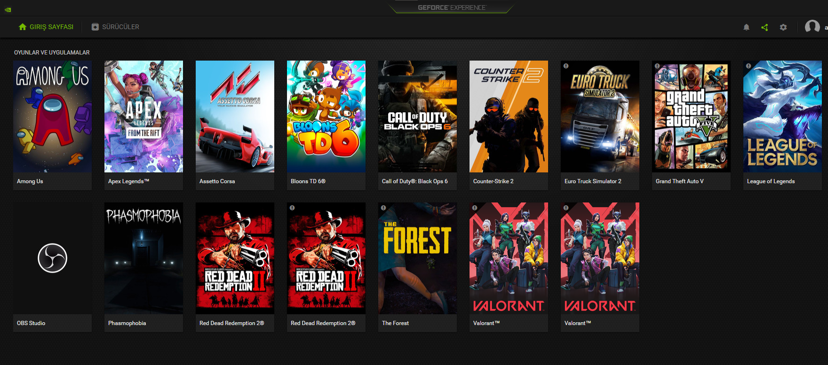828x365 pixels.
Task: Click the "Bloons TD 6®" title label
Action: pos(308,181)
